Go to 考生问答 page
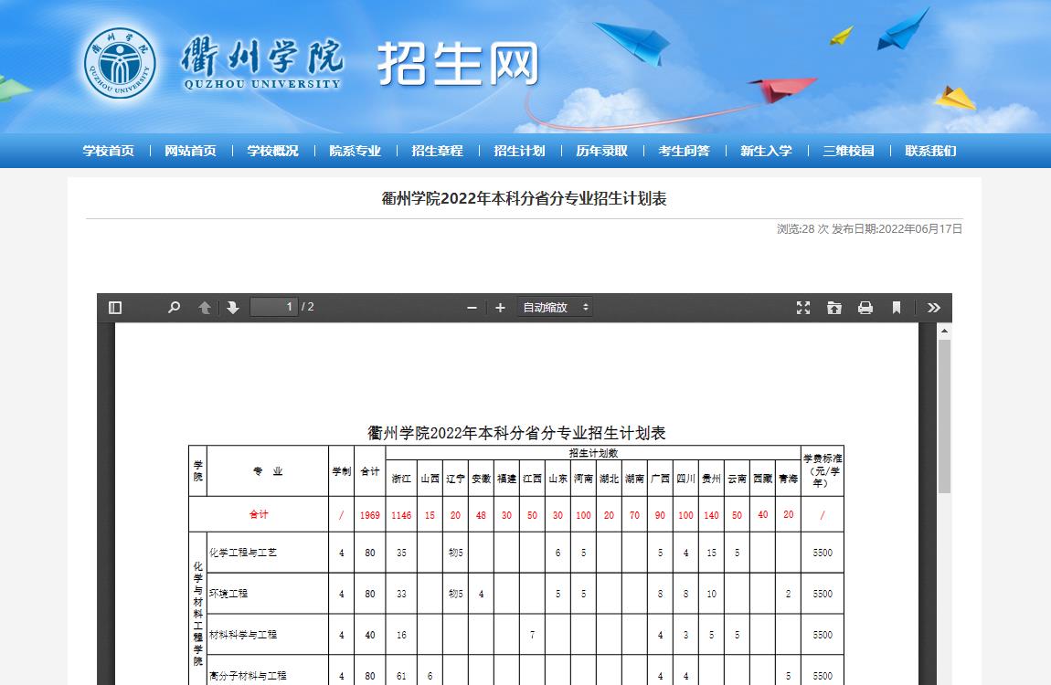 (x=684, y=151)
